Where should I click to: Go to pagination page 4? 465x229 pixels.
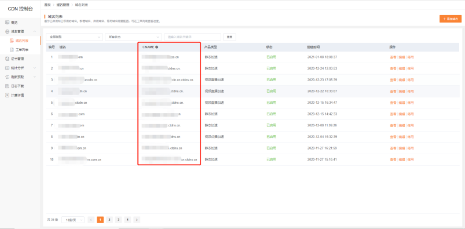127,220
